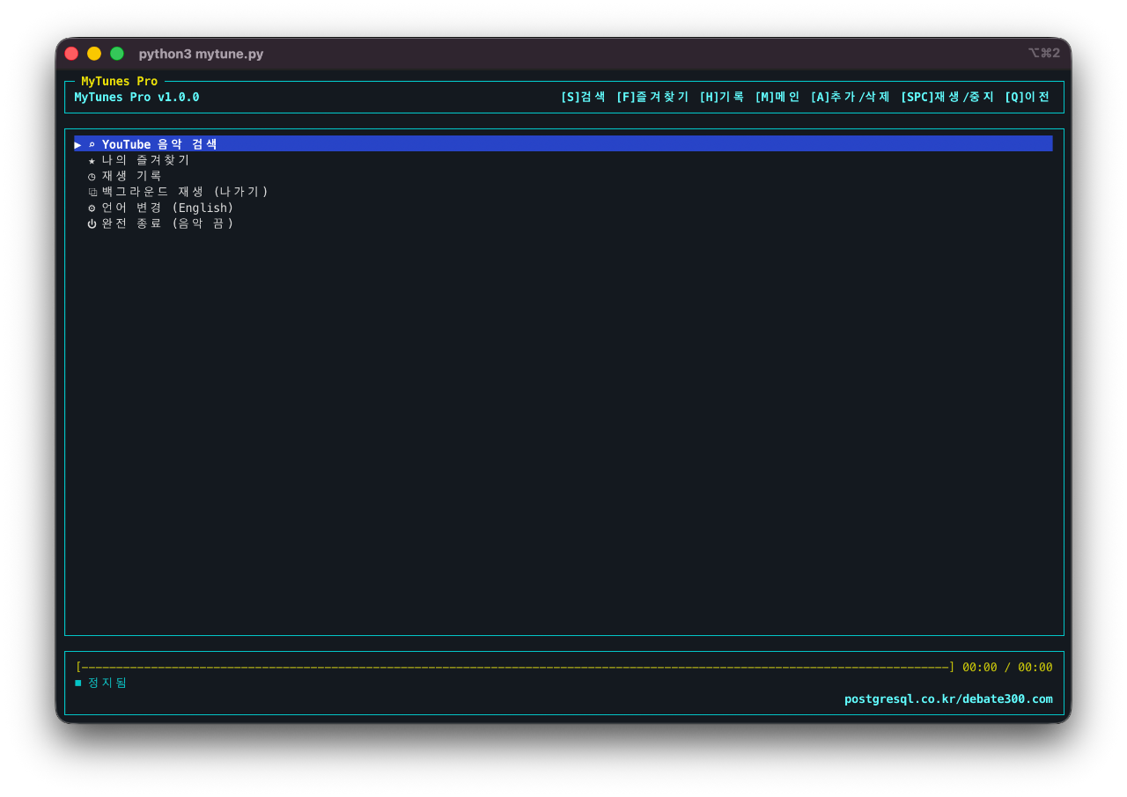Click the window icon for 백그라운드 재생

pyautogui.click(x=92, y=192)
